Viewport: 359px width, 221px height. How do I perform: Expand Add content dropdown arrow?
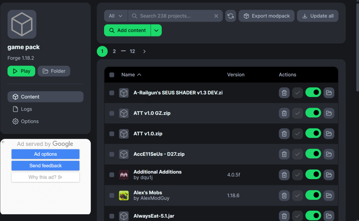click(156, 30)
